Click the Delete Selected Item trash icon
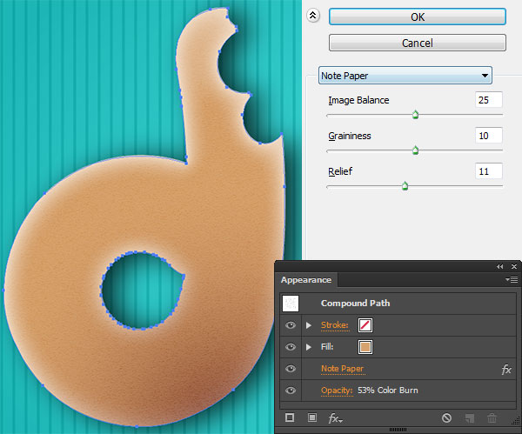Viewport: 522px width, 434px height. click(492, 418)
